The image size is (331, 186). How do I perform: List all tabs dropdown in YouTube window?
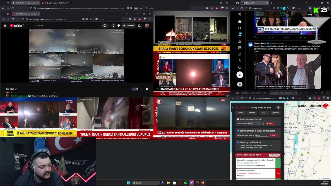tap(127, 14)
